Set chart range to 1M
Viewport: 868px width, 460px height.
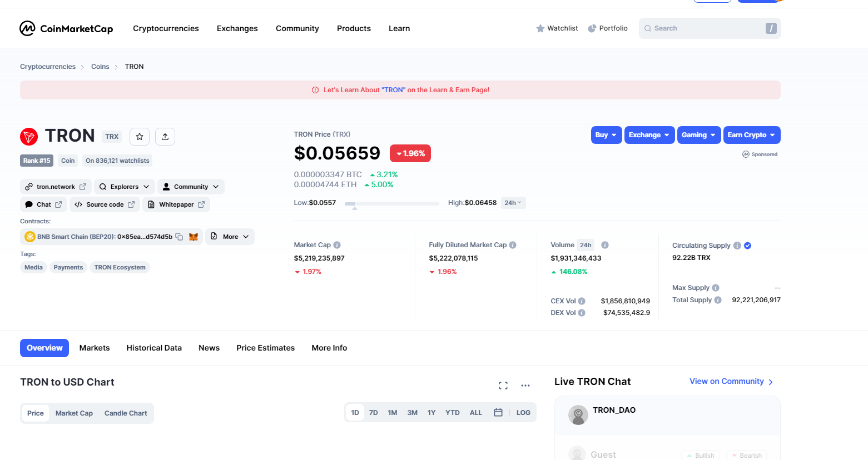(393, 413)
